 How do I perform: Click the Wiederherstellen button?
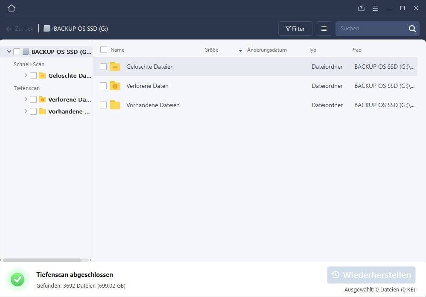(x=371, y=275)
